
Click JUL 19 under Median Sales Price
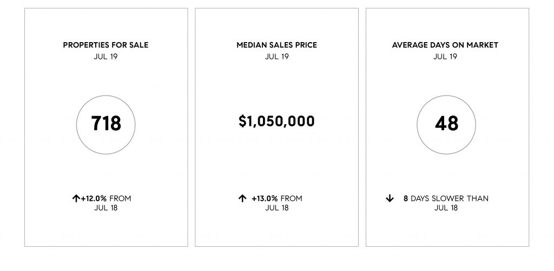coord(276,56)
